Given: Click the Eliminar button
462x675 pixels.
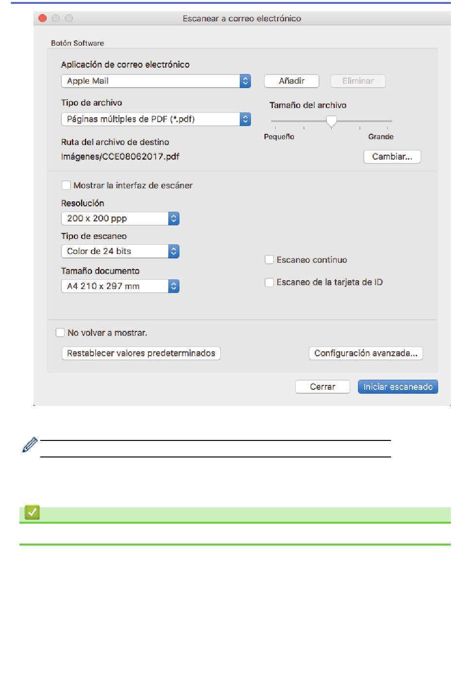Looking at the screenshot, I should point(358,81).
